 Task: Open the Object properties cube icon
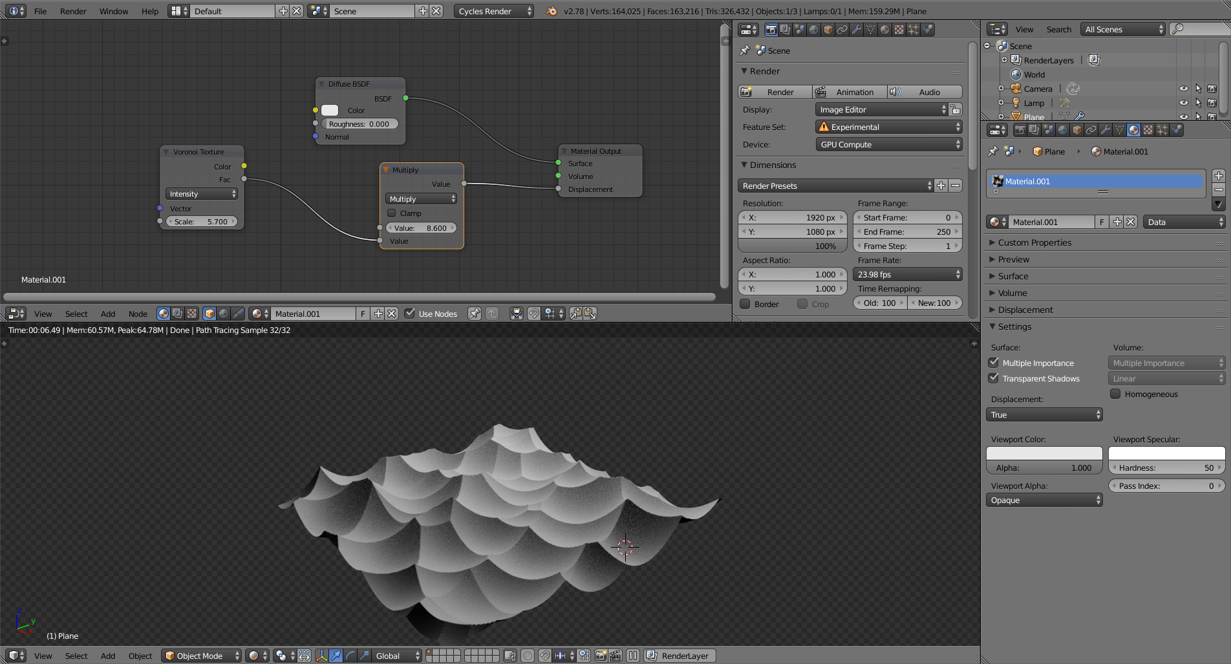point(1078,129)
